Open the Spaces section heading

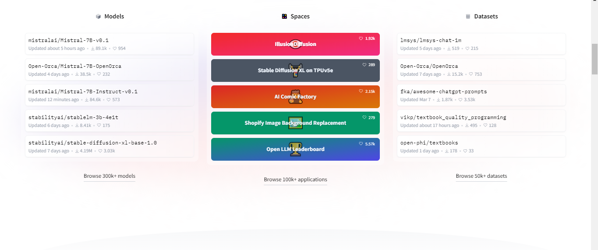300,17
